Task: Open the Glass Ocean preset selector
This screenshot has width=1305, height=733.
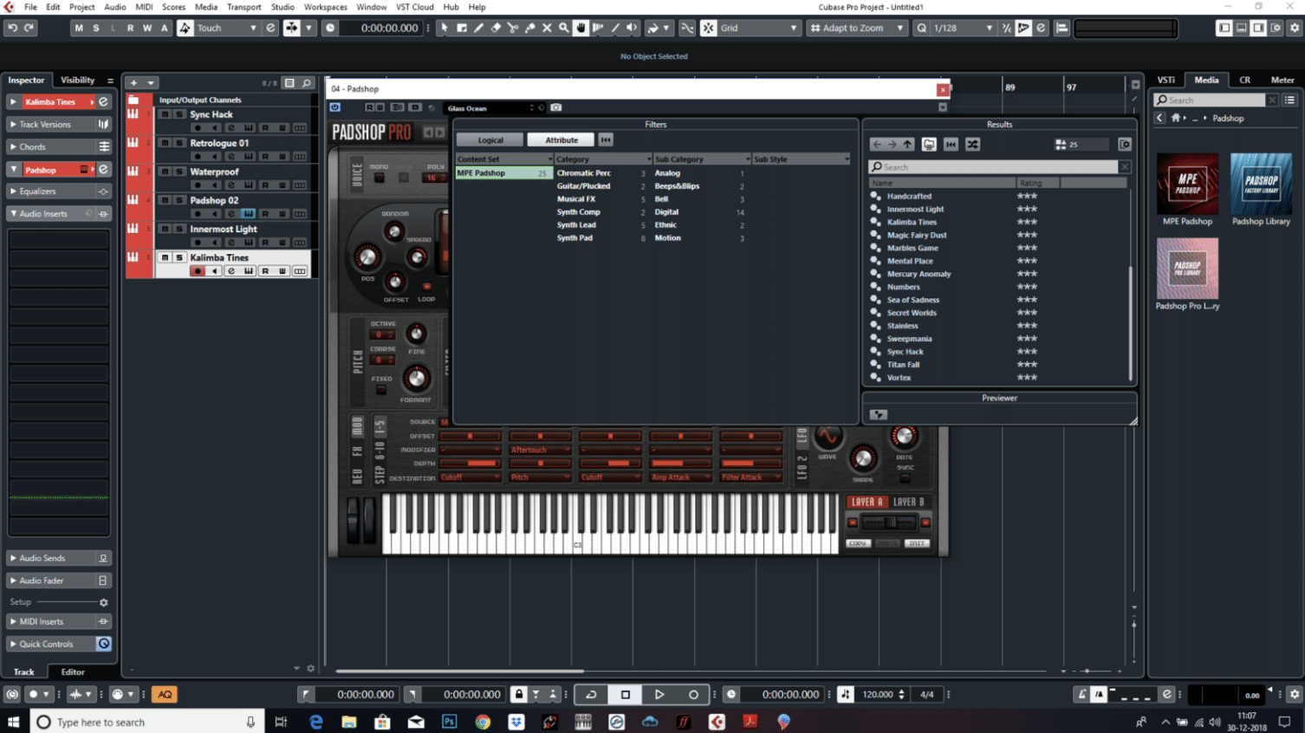Action: coord(490,108)
